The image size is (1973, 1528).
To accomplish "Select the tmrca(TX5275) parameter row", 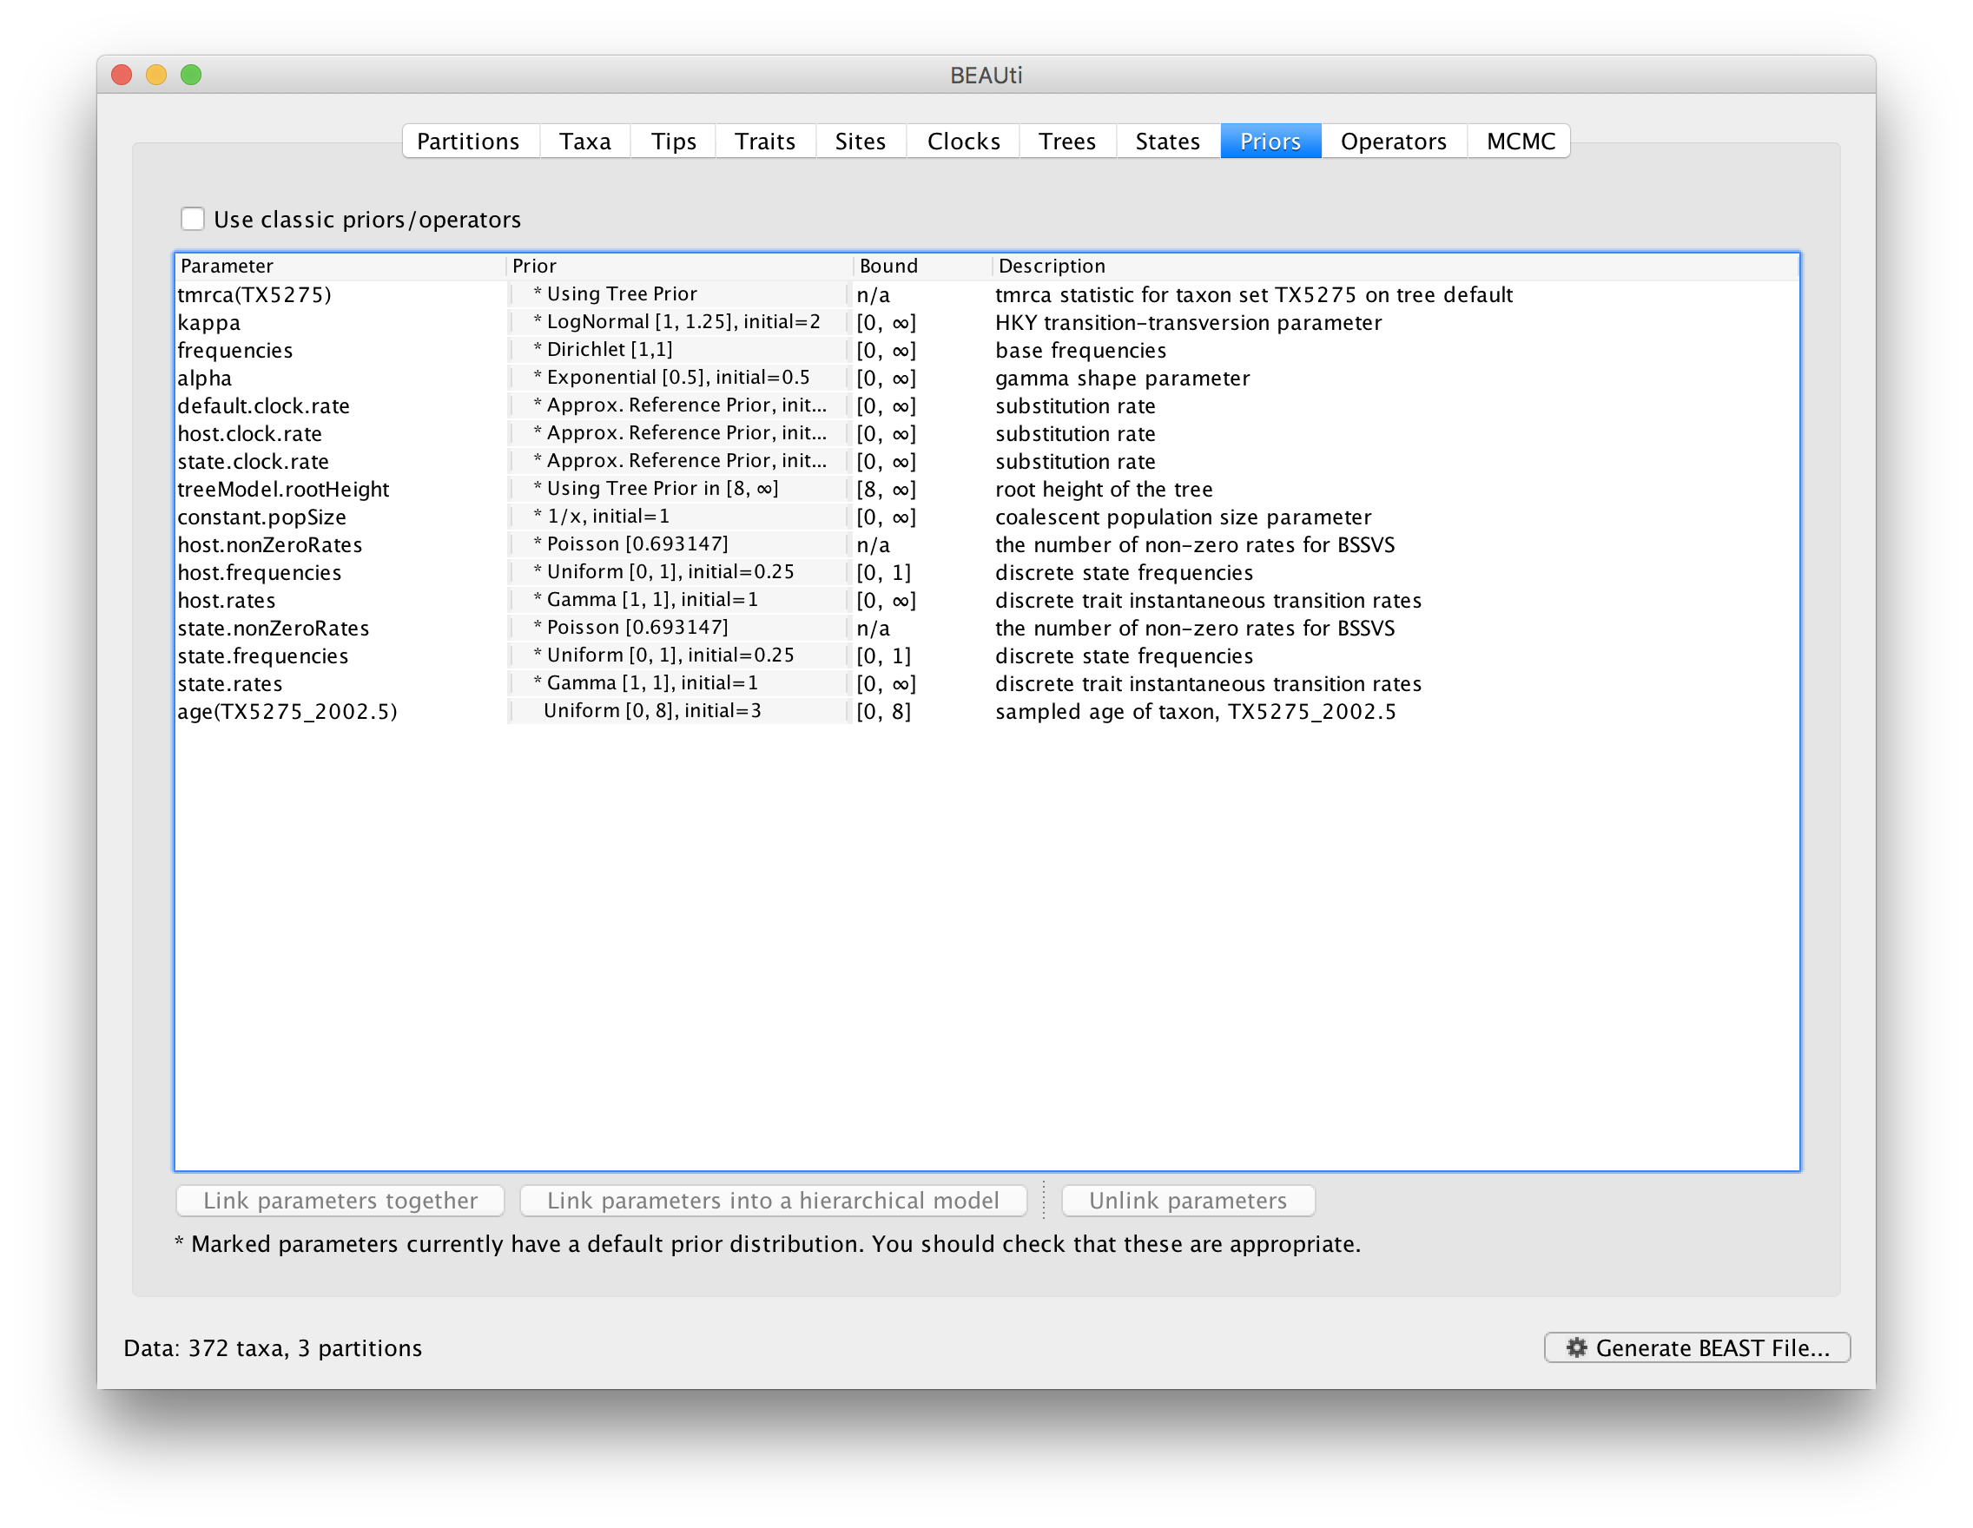I will pyautogui.click(x=986, y=294).
